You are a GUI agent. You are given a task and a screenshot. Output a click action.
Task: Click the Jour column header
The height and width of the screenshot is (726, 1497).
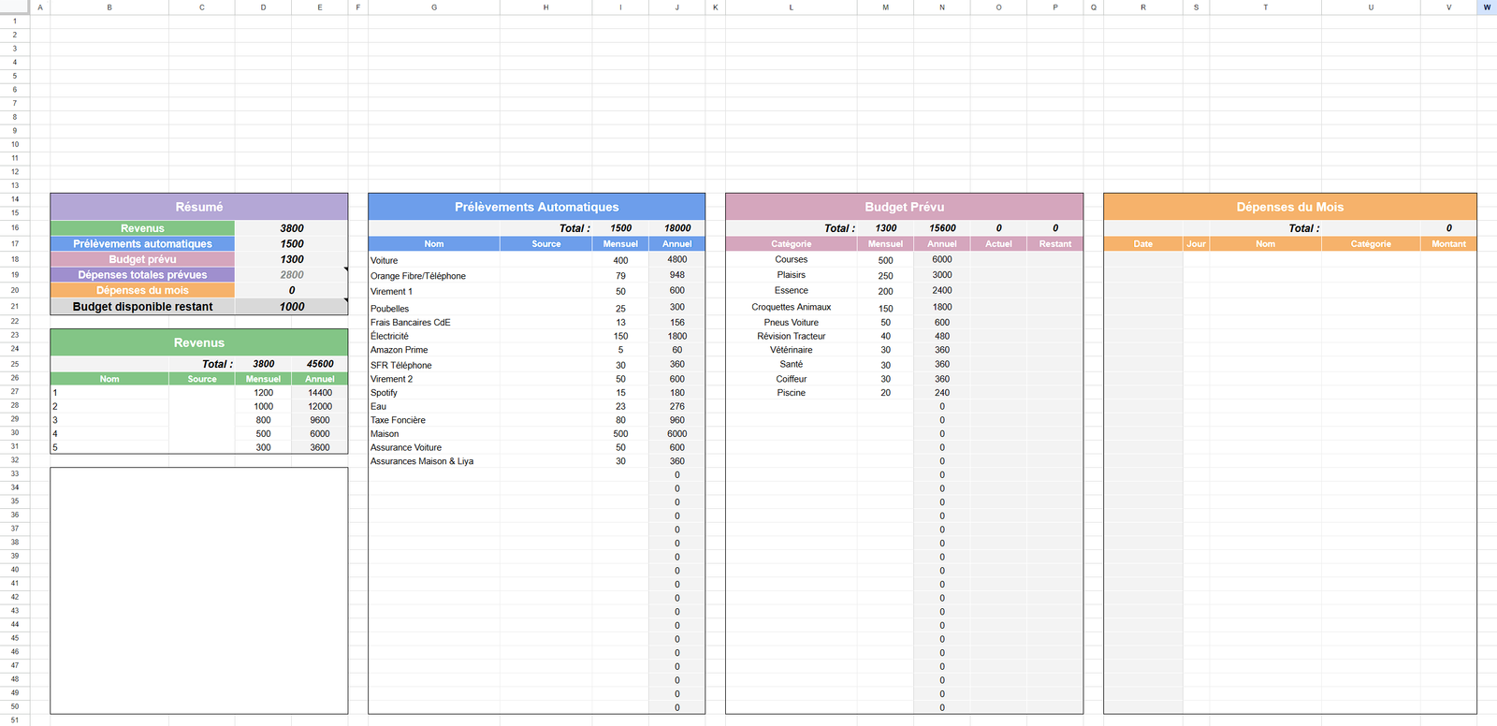point(1196,244)
